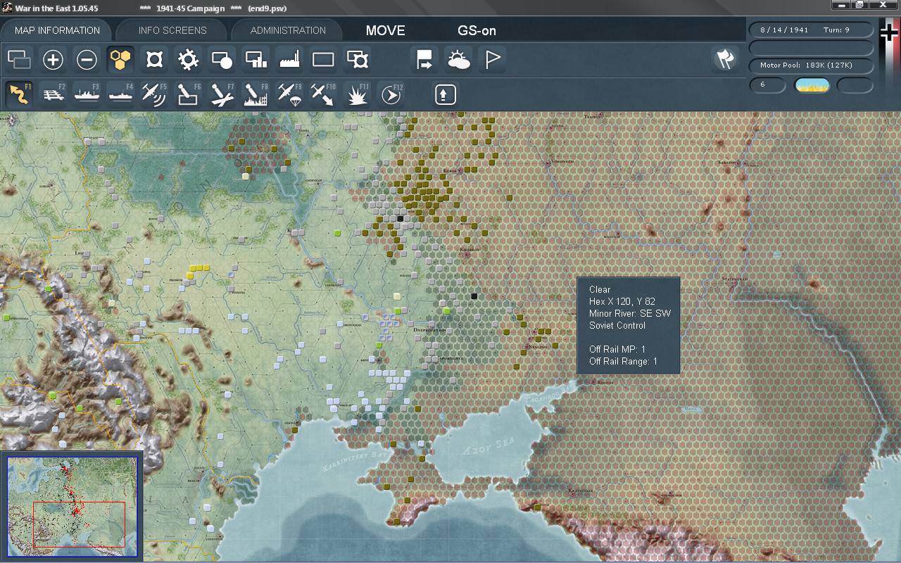Click the field showing the number 6
The height and width of the screenshot is (563, 901).
pos(767,85)
